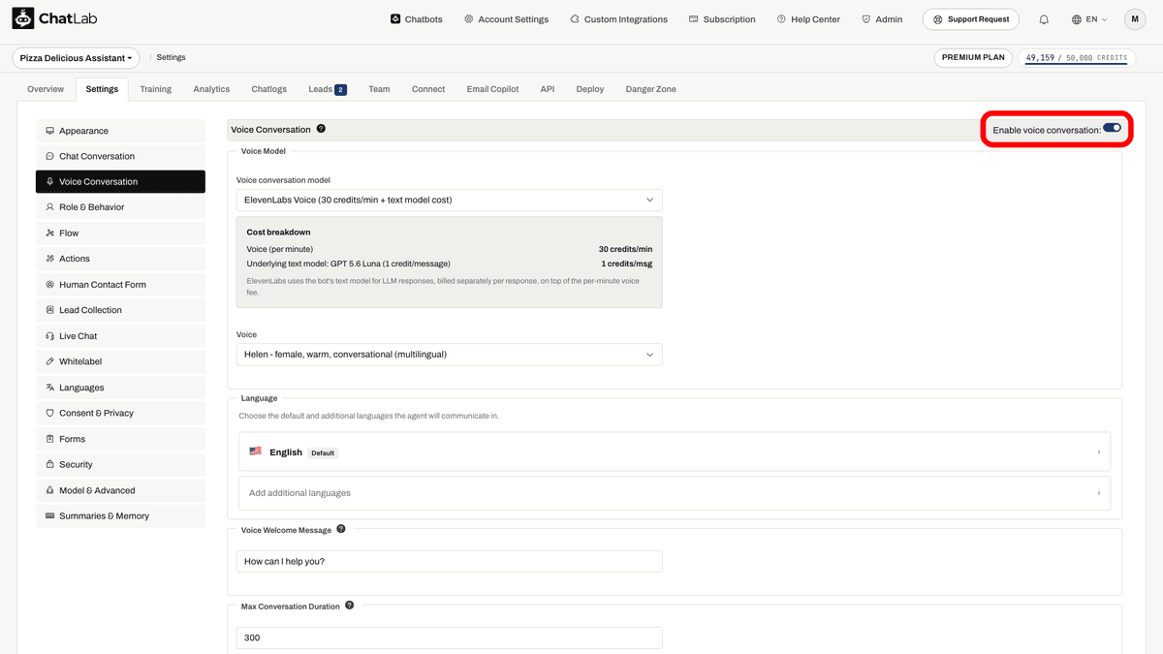This screenshot has width=1163, height=654.
Task: Open the Voice conversation model dropdown
Action: (x=450, y=200)
